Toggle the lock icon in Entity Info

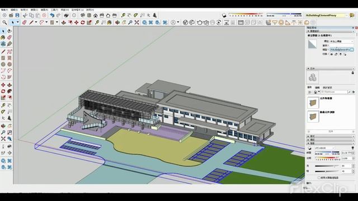pyautogui.click(x=336, y=54)
